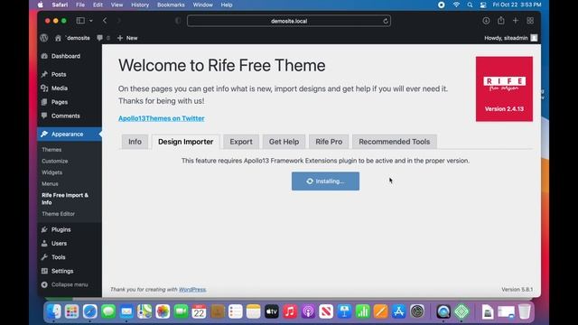
Task: Collapse the admin menu
Action: click(x=64, y=284)
